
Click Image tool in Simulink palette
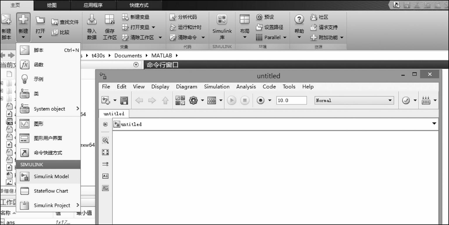106,188
